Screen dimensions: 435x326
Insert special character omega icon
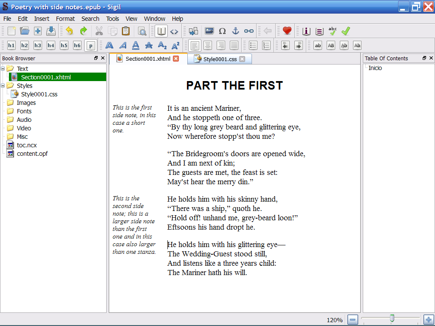[x=222, y=31]
